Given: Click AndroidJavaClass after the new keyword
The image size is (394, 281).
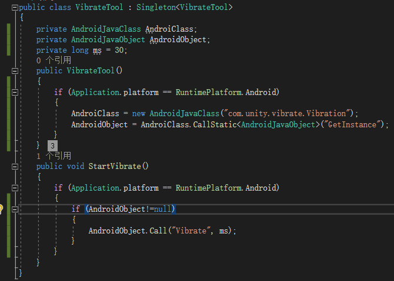Looking at the screenshot, I should 185,114.
